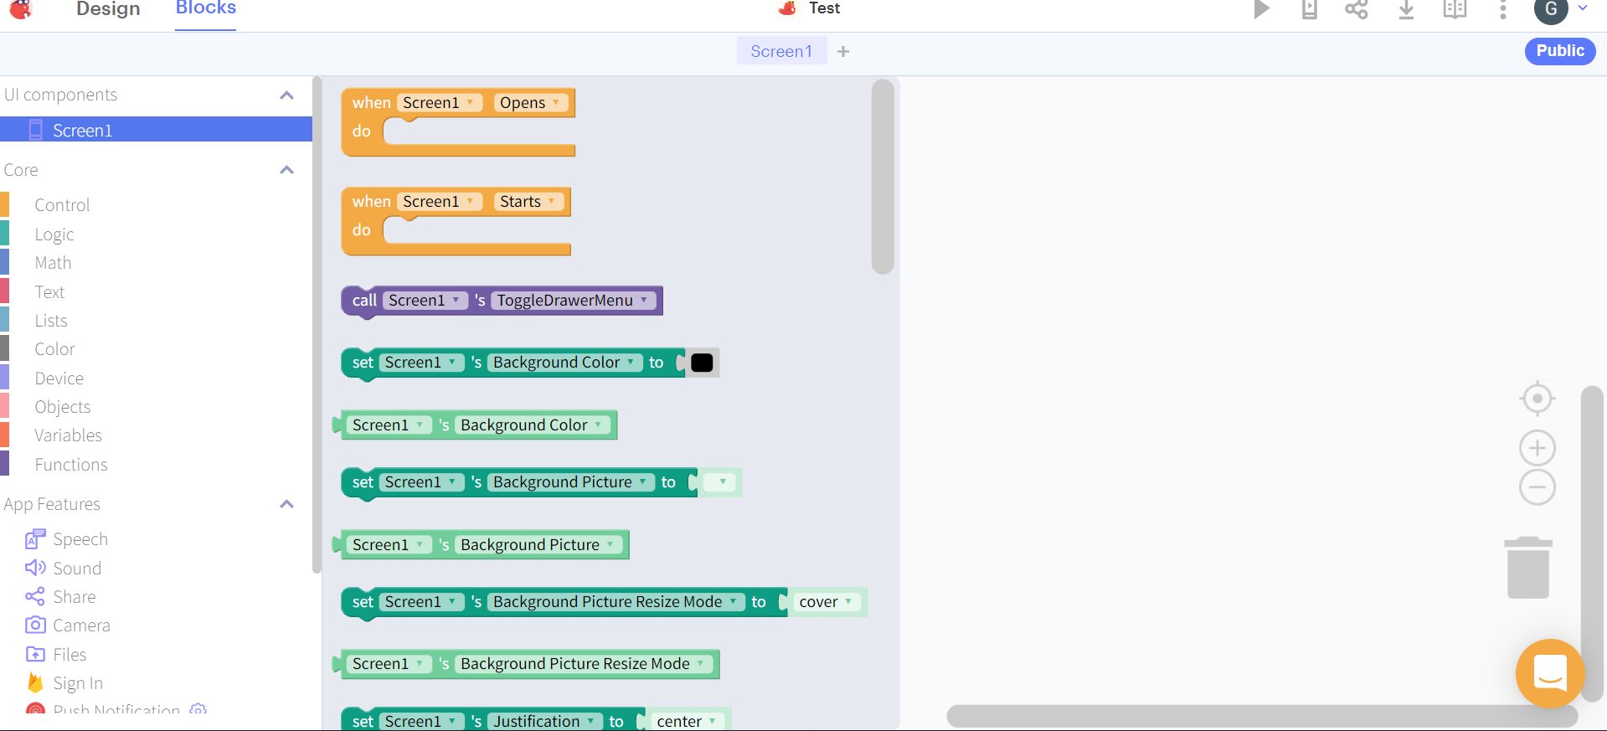Zoom out the blocks workspace
Image resolution: width=1607 pixels, height=731 pixels.
(x=1537, y=487)
